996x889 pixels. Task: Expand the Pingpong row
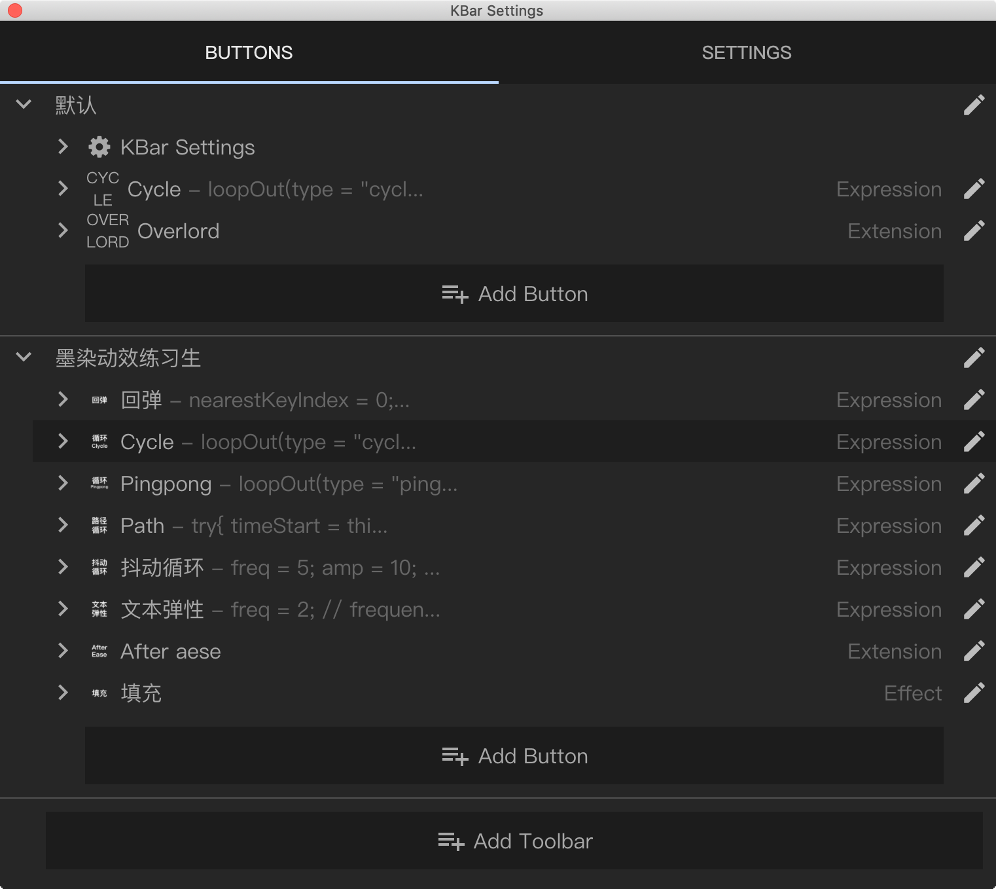(x=63, y=483)
